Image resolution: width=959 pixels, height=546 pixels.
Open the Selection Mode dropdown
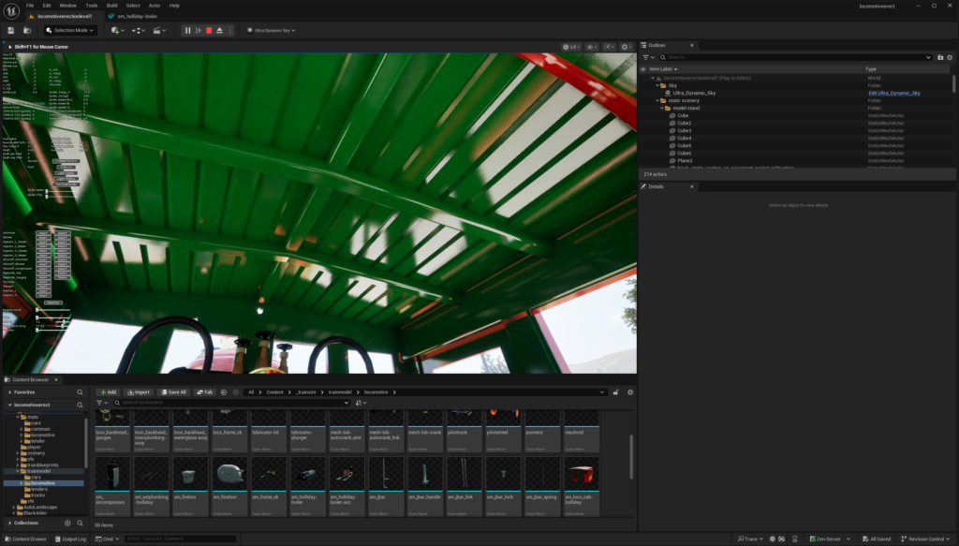tap(70, 30)
